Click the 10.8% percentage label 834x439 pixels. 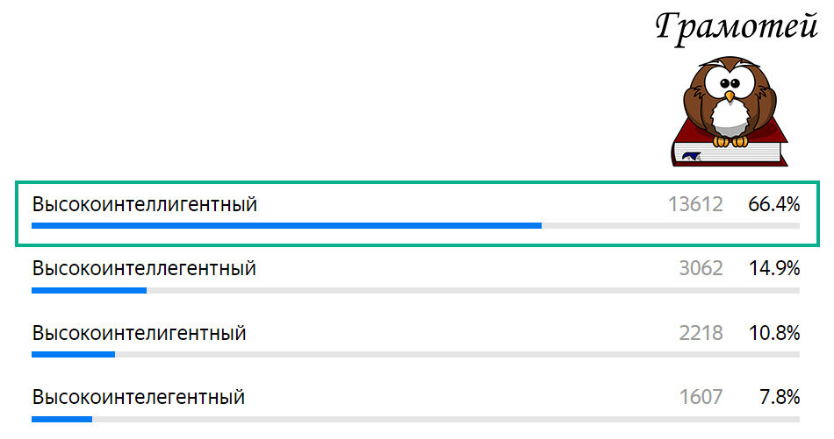pyautogui.click(x=774, y=333)
